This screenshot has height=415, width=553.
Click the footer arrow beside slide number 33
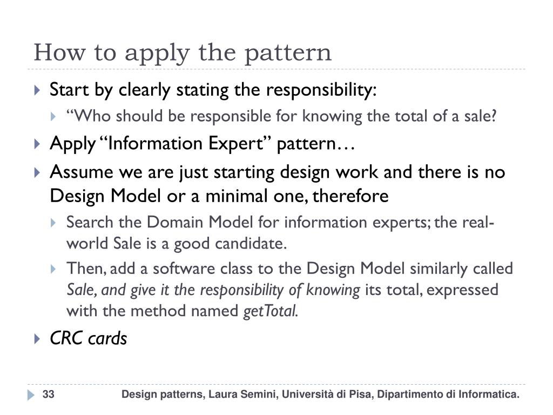(31, 395)
